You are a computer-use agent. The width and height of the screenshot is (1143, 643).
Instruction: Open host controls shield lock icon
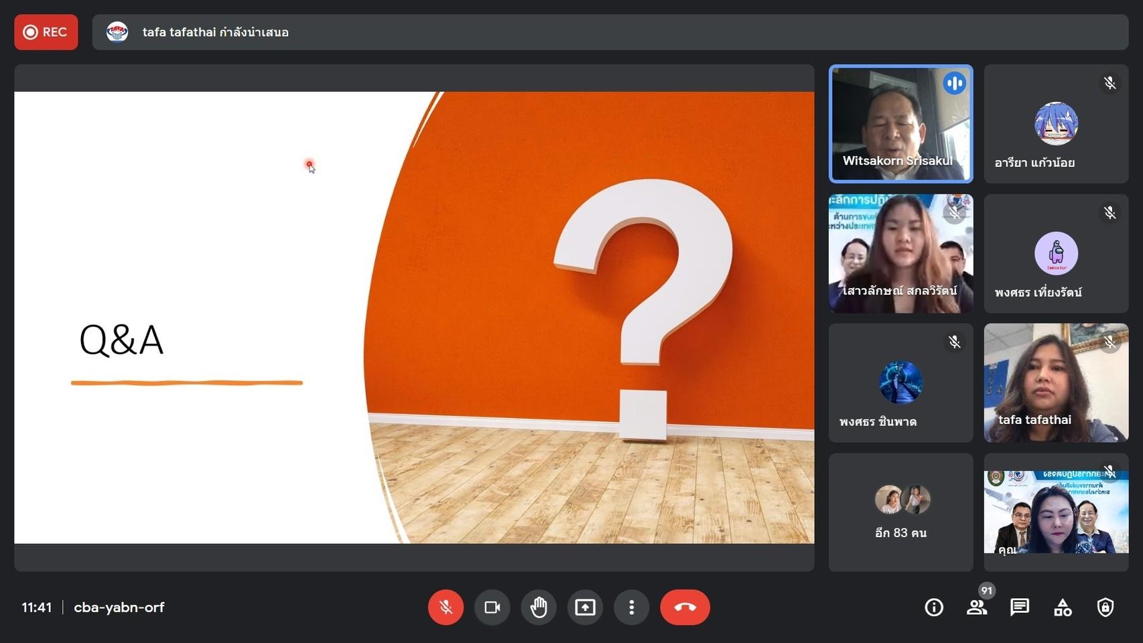pos(1105,608)
